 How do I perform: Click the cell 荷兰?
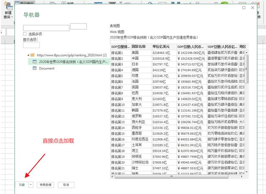pos(142,151)
